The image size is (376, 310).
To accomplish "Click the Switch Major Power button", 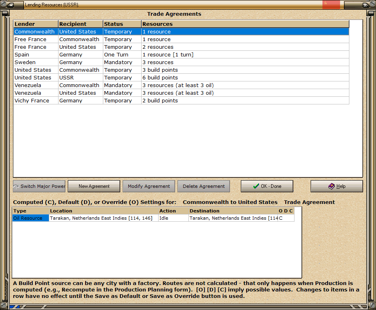I will 39,186.
